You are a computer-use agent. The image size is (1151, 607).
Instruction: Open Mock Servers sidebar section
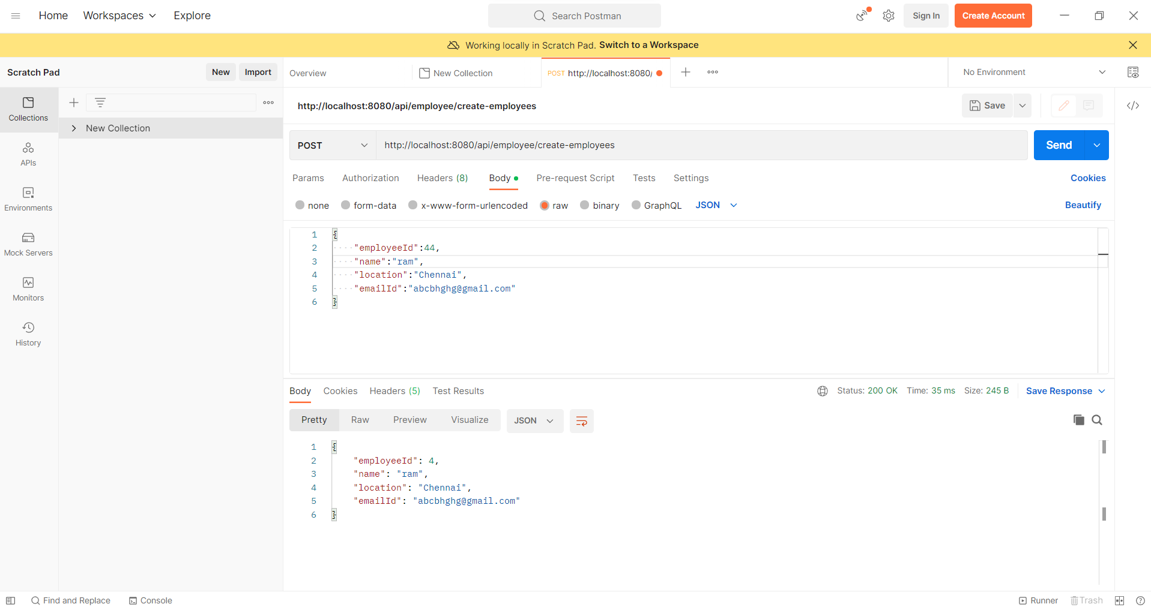[x=28, y=244]
